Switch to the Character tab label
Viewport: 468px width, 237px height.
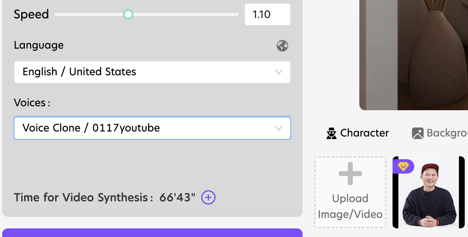point(364,133)
